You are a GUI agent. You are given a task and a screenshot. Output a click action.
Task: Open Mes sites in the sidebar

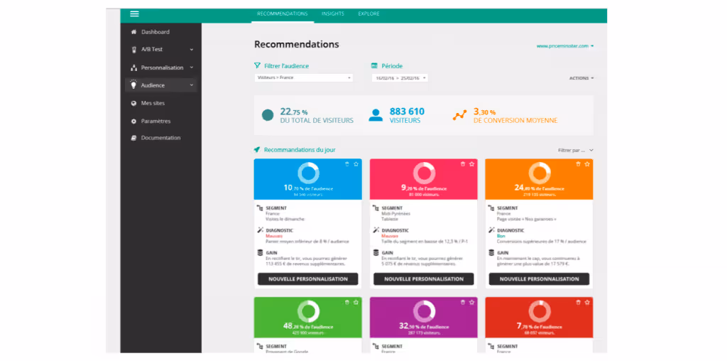click(153, 103)
